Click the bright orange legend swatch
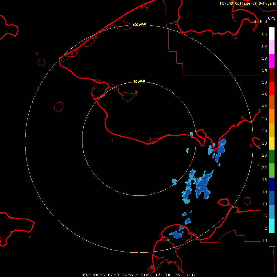 (x=272, y=116)
